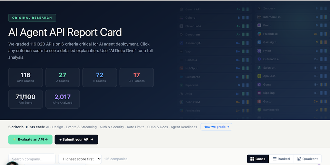Click the 'Evaluate an API →' button

click(30, 139)
